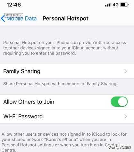This screenshot has width=134, height=152.
Task: Open the Wi-Fi Password row
Action: tap(67, 116)
